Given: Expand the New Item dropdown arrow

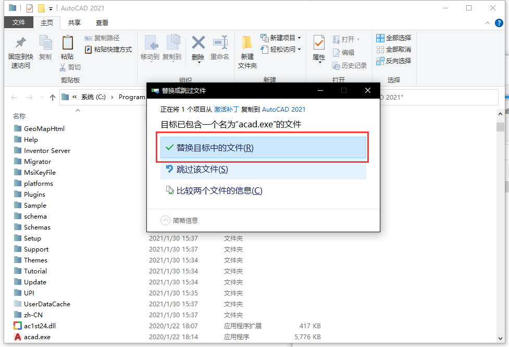Looking at the screenshot, I should pyautogui.click(x=300, y=38).
